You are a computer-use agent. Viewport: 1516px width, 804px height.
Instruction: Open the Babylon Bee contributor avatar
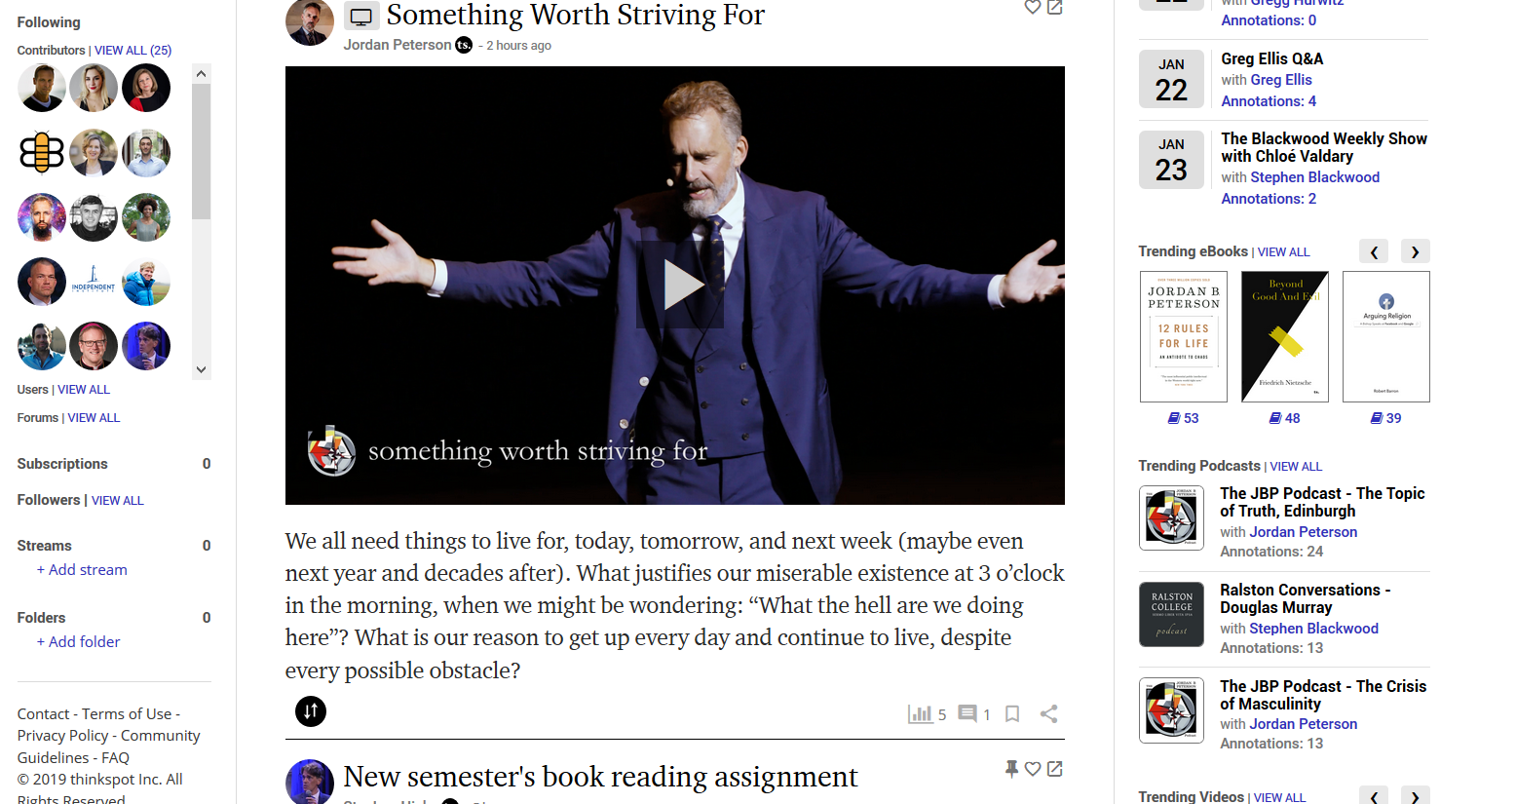pyautogui.click(x=42, y=153)
